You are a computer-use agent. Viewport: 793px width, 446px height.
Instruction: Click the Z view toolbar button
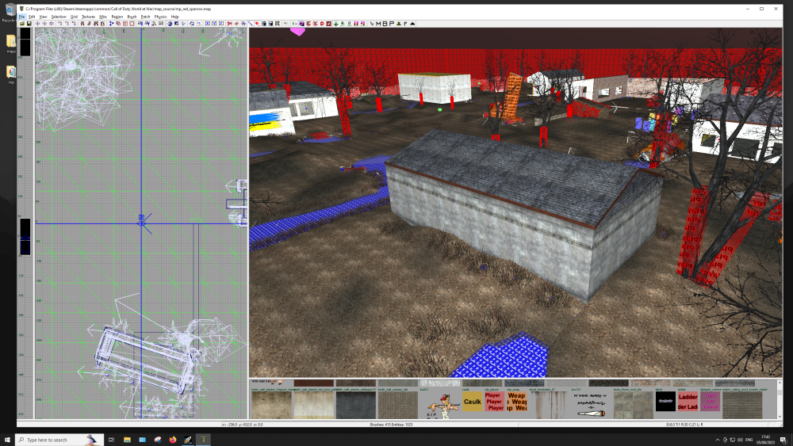(221, 23)
